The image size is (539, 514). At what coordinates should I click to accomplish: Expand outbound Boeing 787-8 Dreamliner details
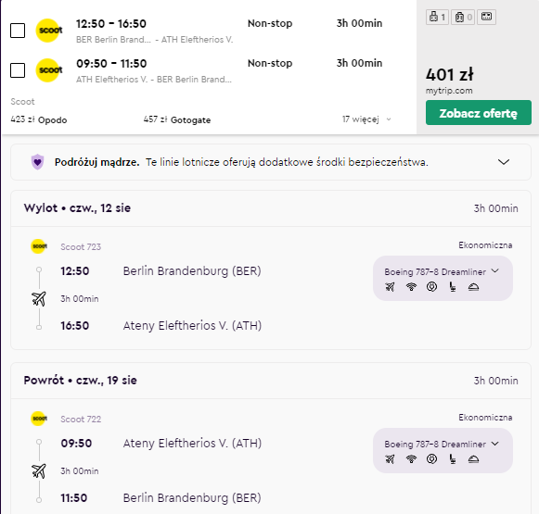(x=442, y=271)
